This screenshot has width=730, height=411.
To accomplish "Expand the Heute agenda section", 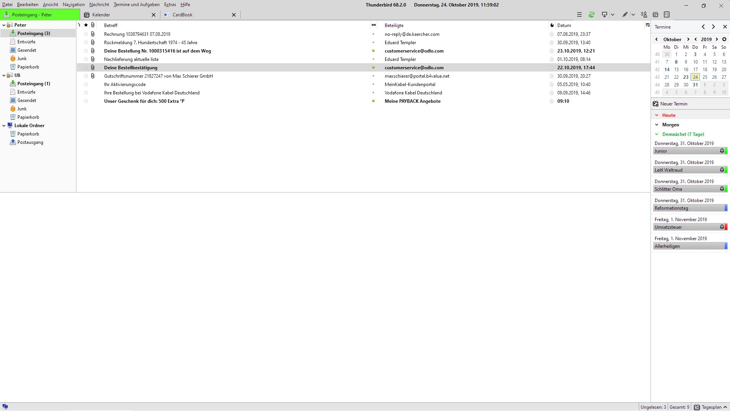I will pos(657,115).
